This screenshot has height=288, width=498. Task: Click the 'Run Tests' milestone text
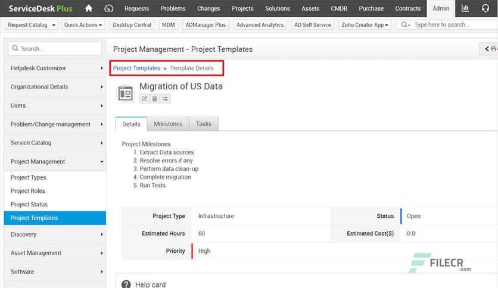point(152,185)
